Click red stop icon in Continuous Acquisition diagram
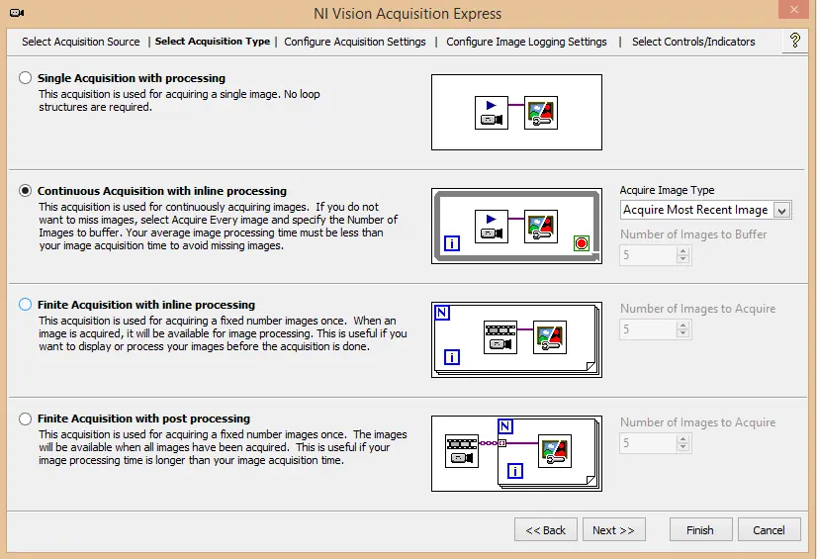Image resolution: width=817 pixels, height=559 pixels. click(x=582, y=242)
